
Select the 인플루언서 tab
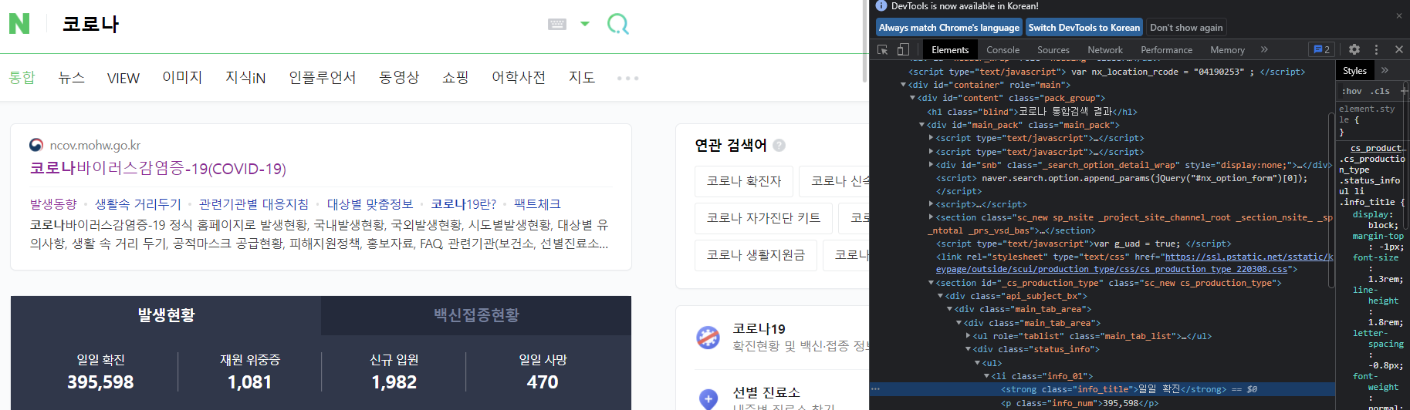point(323,77)
